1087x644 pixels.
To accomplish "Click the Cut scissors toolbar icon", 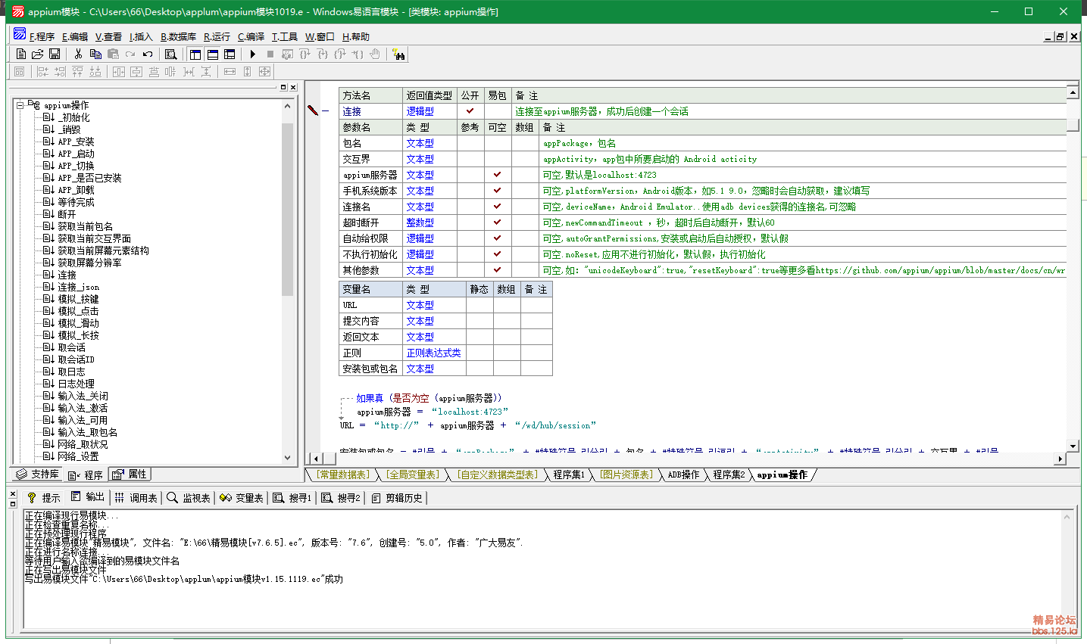I will [78, 54].
